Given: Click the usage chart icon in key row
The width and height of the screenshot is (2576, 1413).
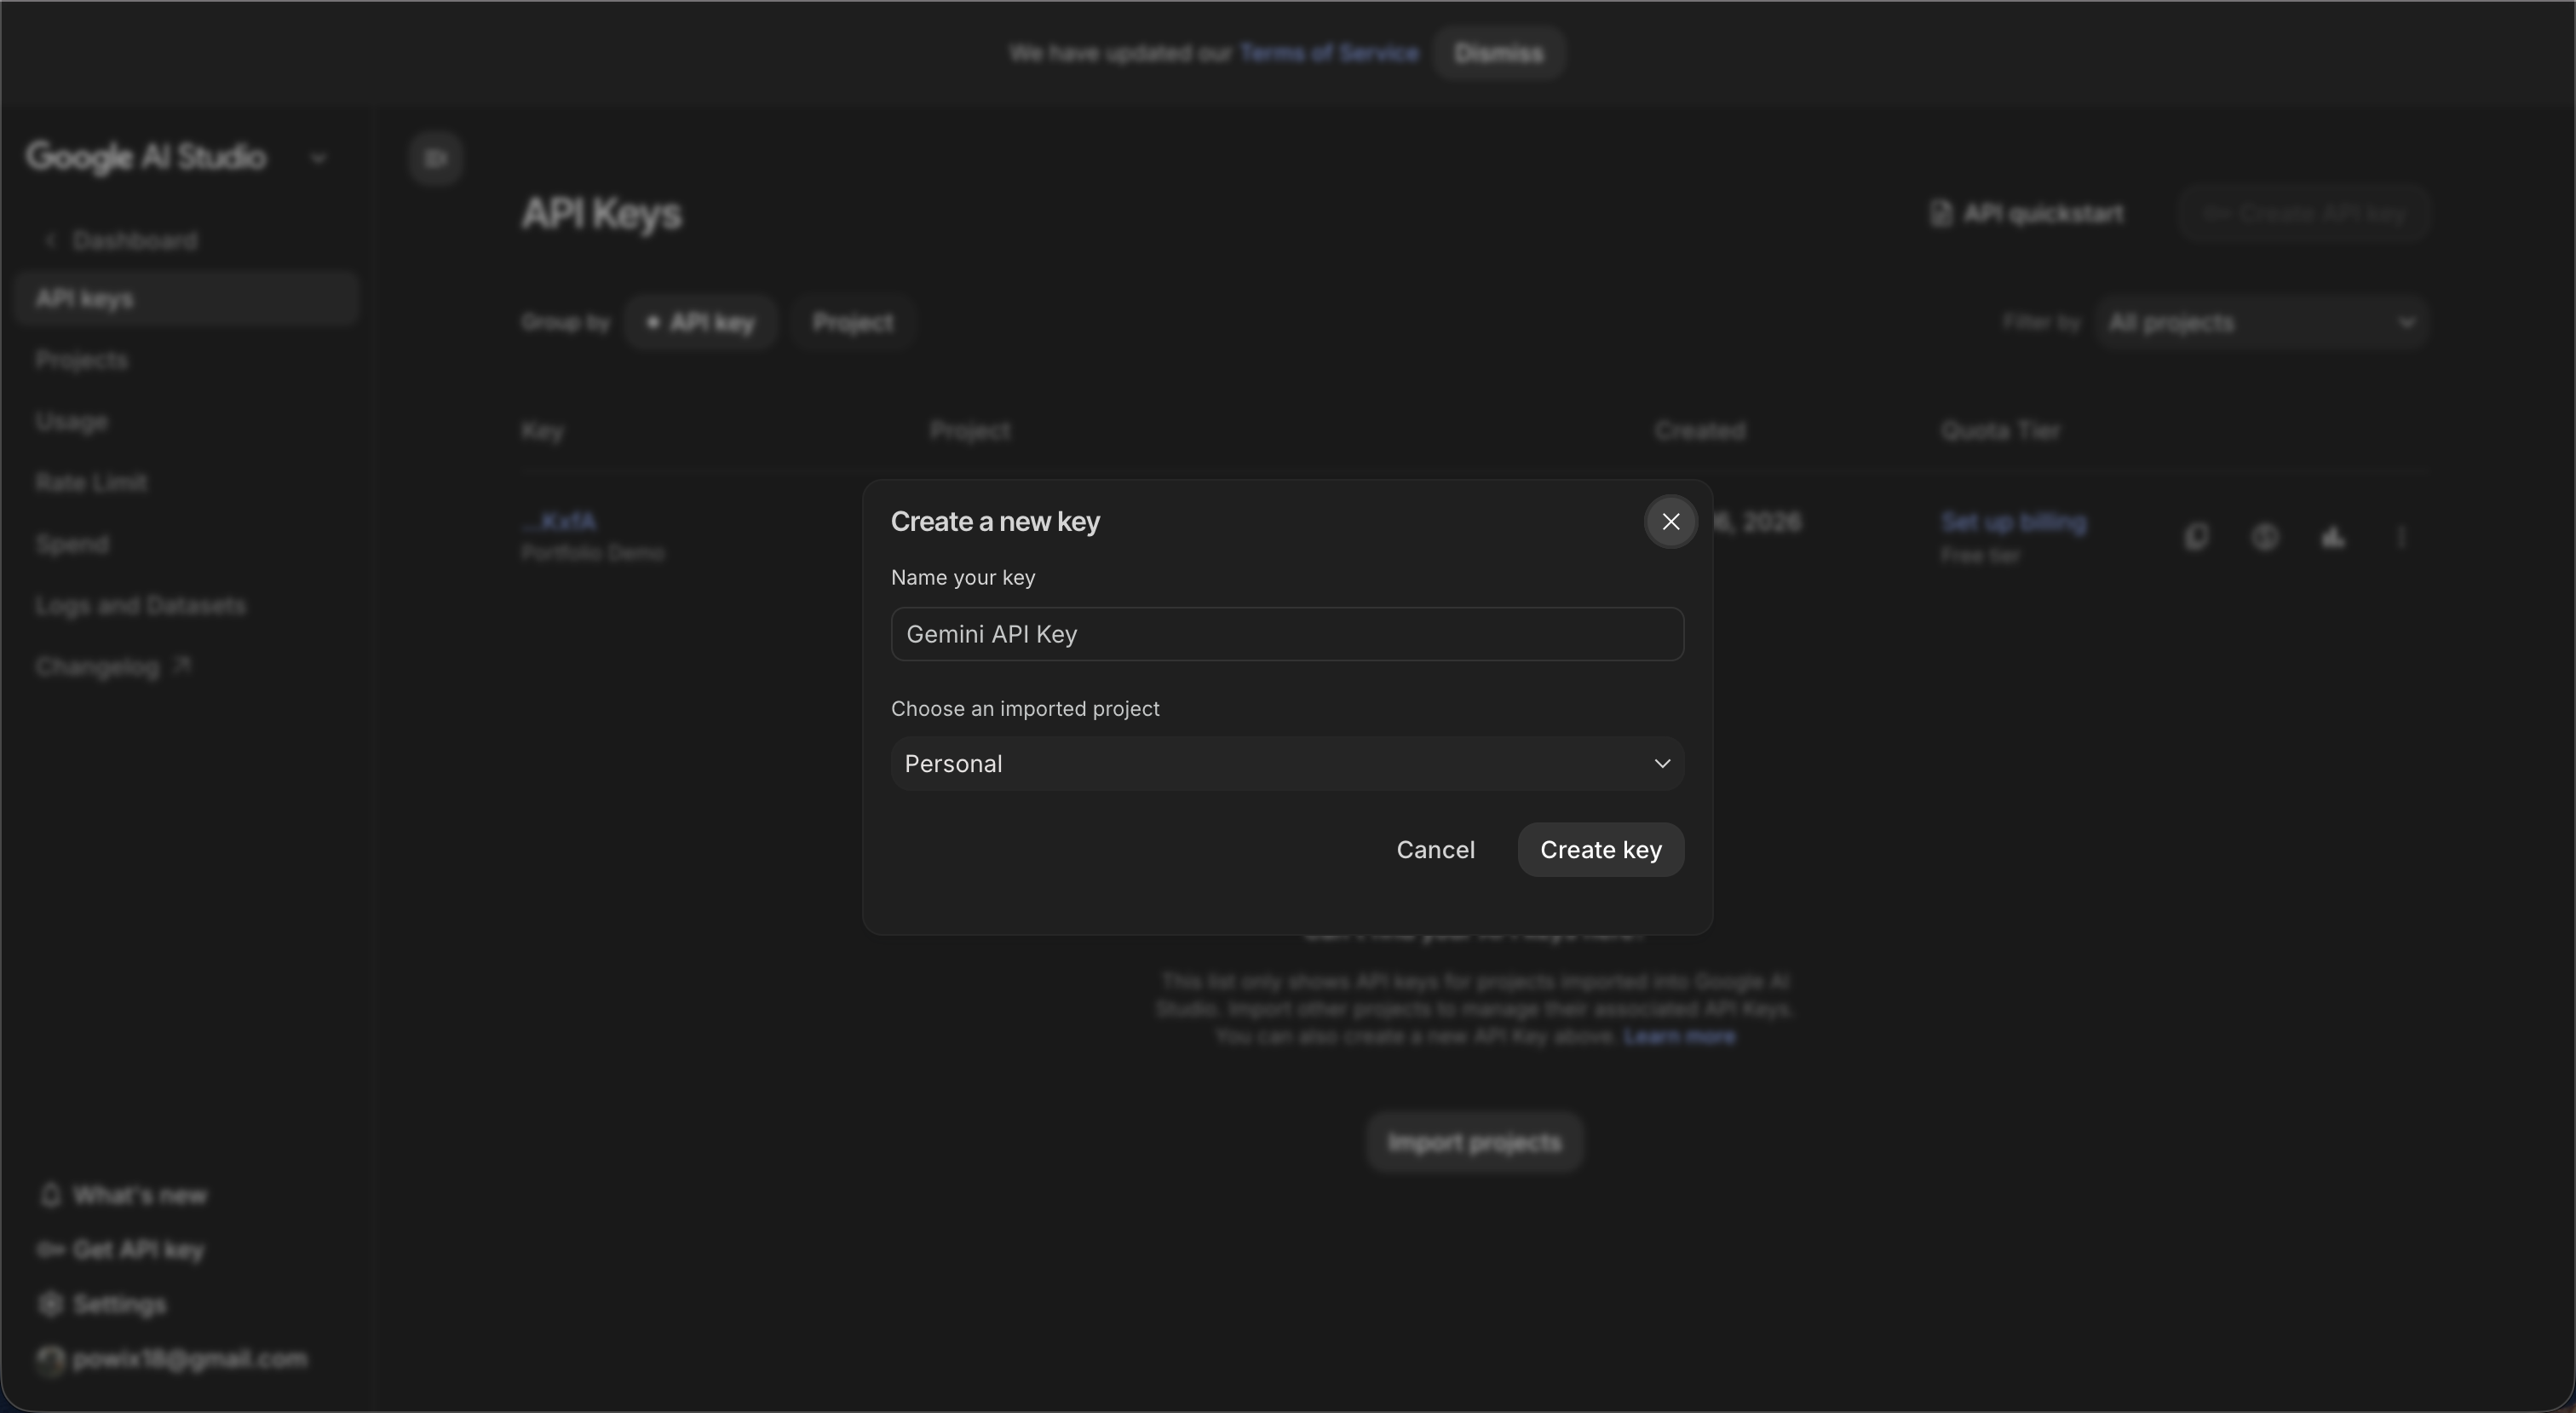Looking at the screenshot, I should (2332, 538).
